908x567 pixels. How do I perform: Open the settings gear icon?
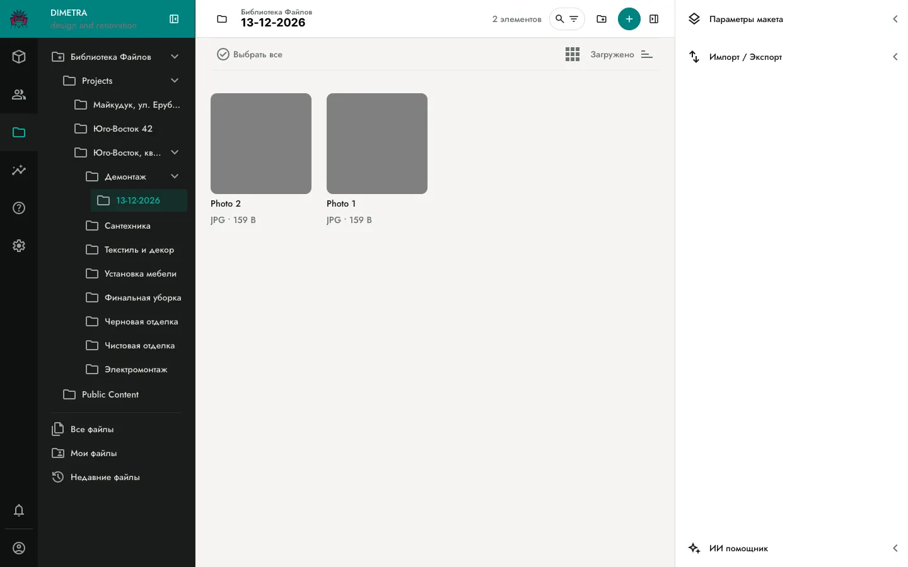pos(19,246)
